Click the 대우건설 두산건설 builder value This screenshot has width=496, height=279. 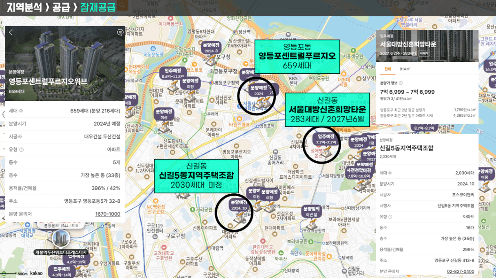click(102, 137)
